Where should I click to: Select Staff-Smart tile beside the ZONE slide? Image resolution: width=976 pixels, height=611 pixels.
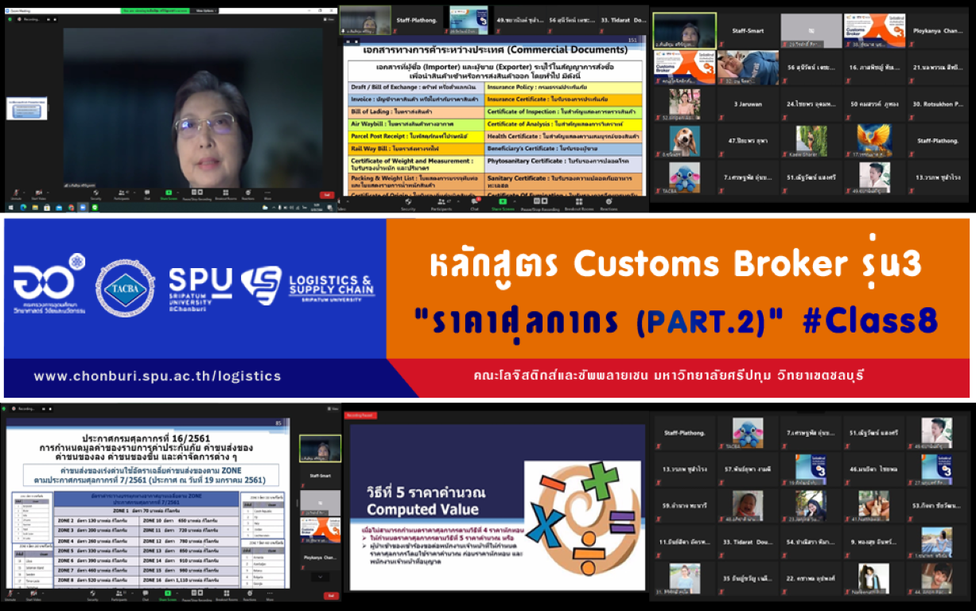pos(320,475)
